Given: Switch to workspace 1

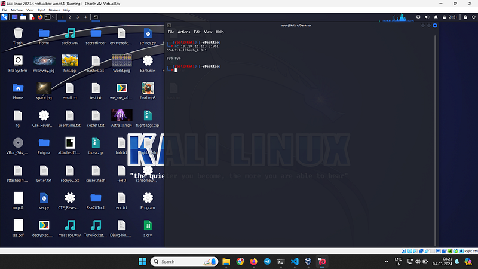Looking at the screenshot, I should (62, 17).
